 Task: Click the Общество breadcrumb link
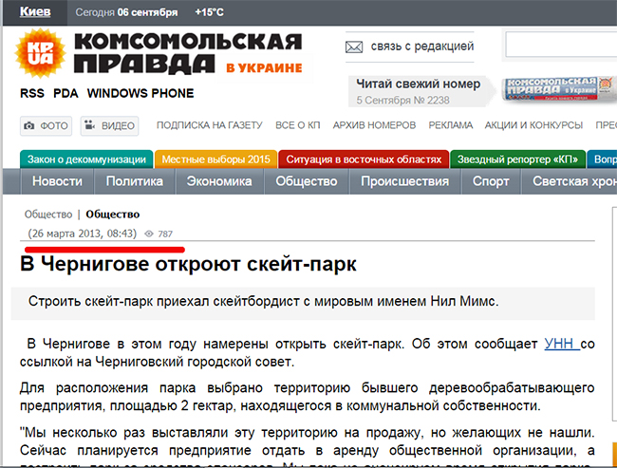point(48,214)
